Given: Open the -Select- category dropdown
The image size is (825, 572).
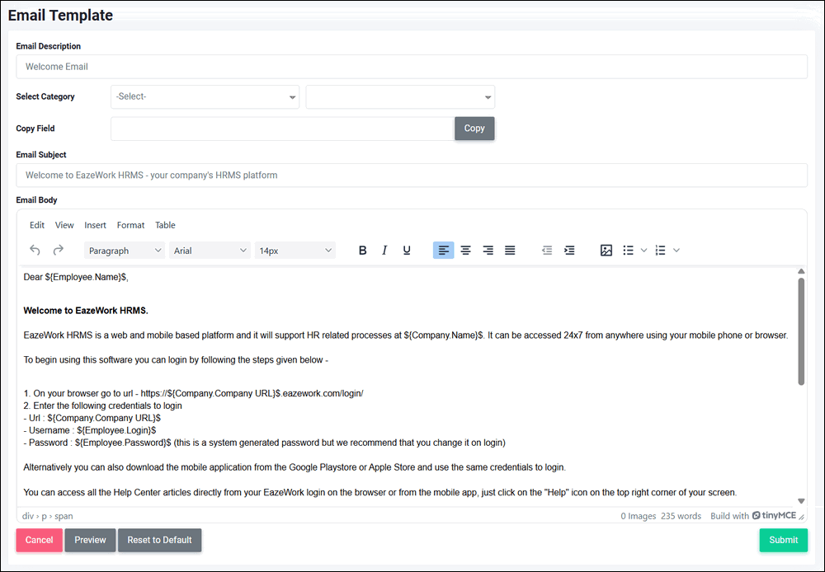Looking at the screenshot, I should (x=205, y=96).
